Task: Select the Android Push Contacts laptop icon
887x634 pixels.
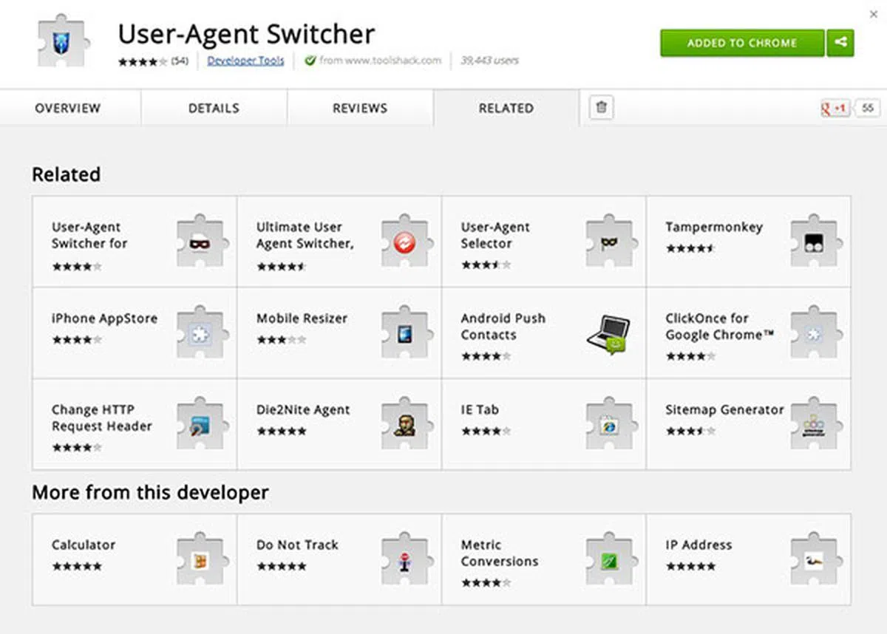Action: [x=608, y=334]
